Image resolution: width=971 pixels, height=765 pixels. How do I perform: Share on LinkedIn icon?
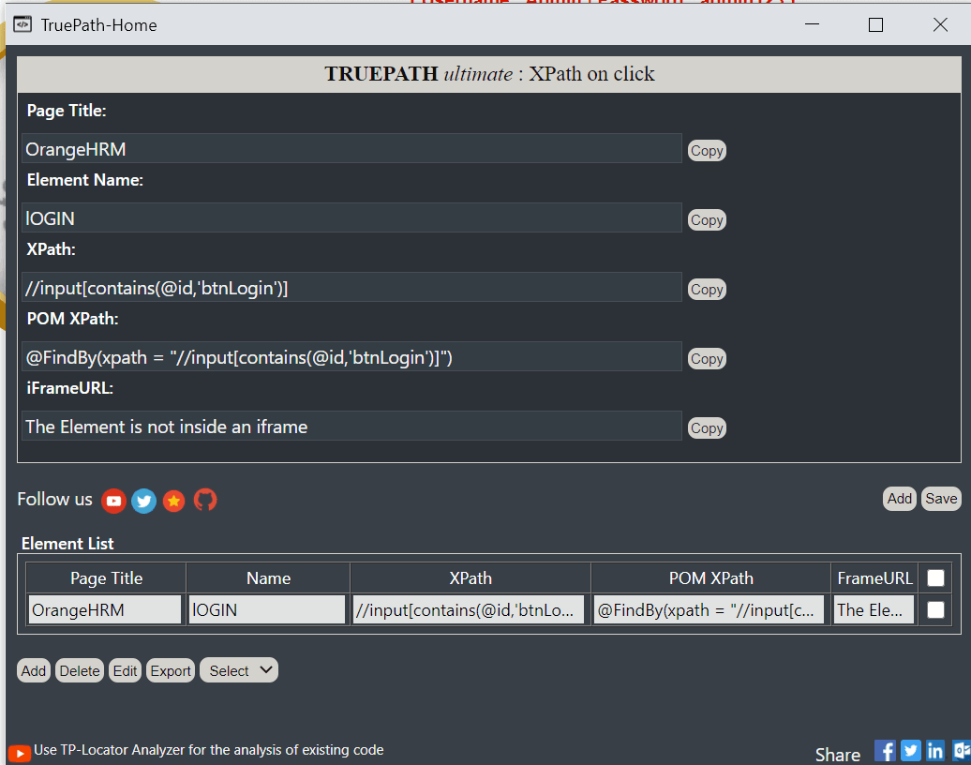[935, 751]
